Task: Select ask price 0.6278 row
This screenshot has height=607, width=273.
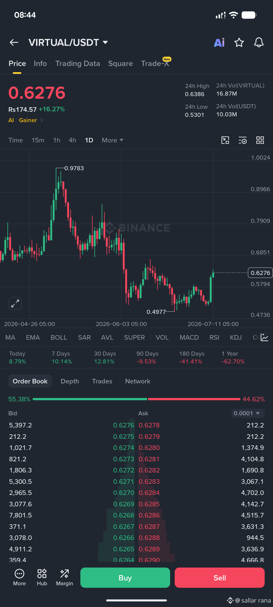Action: click(201, 425)
